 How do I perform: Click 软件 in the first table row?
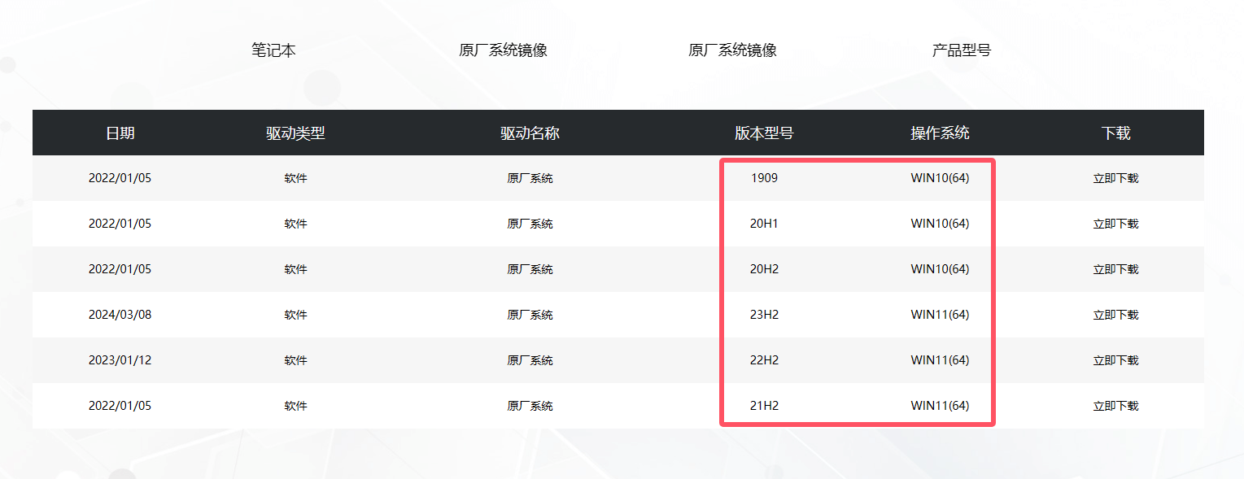295,177
